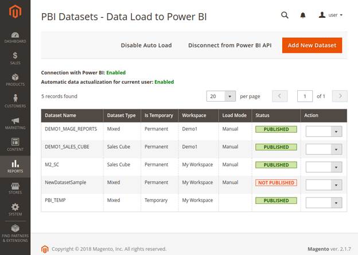
Task: Click Connection with Power BI Enabled status
Action: [x=116, y=73]
